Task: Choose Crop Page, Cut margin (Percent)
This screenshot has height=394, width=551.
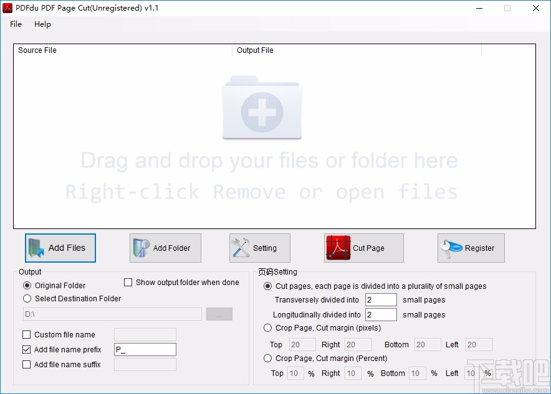Action: [x=267, y=358]
